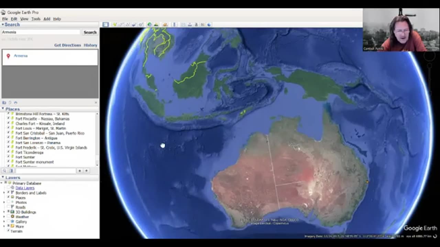Screen dimensions: 440x247
Task: Click the red pin of Armenia result
Action: 8,56
